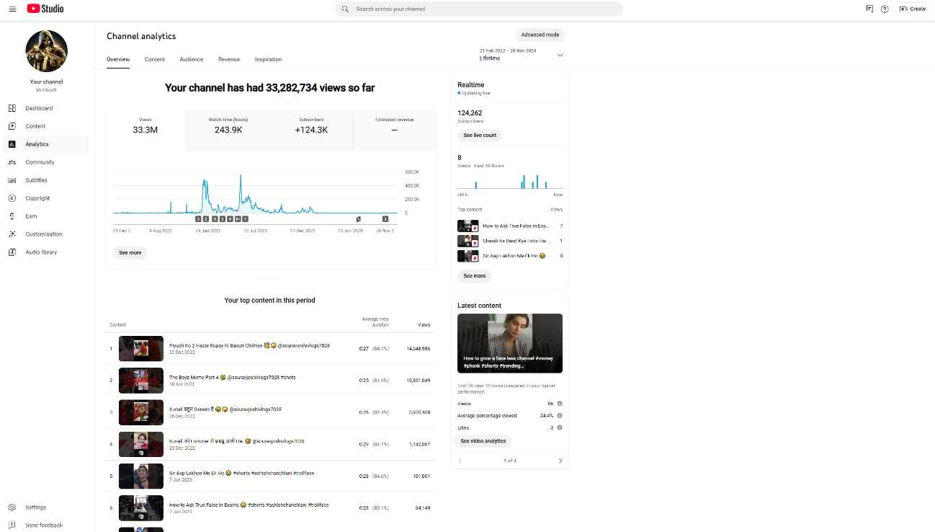935x532 pixels.
Task: Click the indicator icon beside Likes
Action: click(560, 427)
